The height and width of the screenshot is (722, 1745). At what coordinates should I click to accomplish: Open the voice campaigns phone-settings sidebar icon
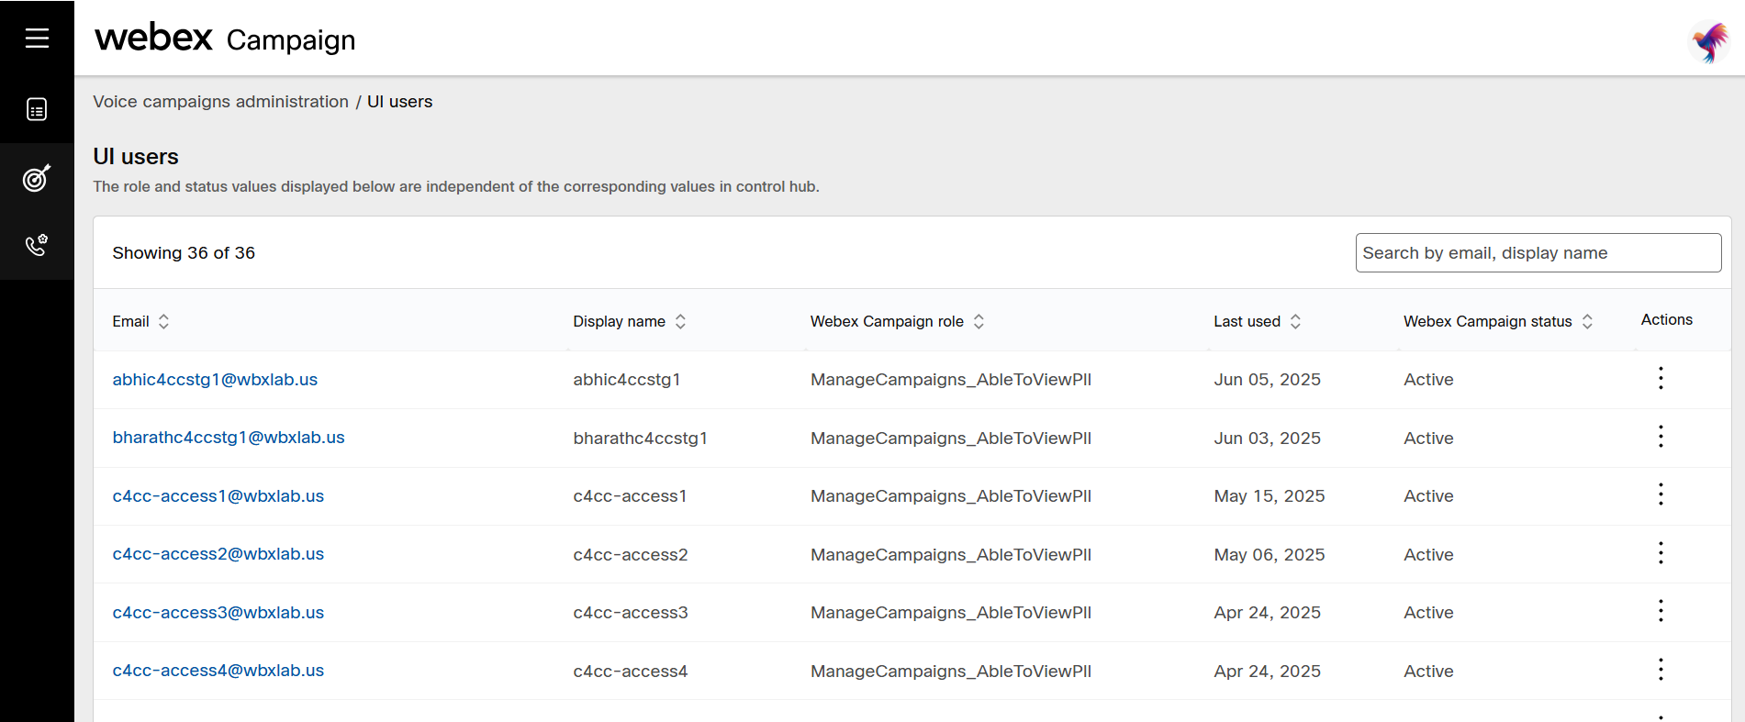tap(37, 245)
